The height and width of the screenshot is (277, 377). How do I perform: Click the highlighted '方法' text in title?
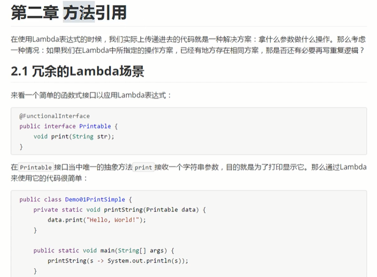coord(79,12)
